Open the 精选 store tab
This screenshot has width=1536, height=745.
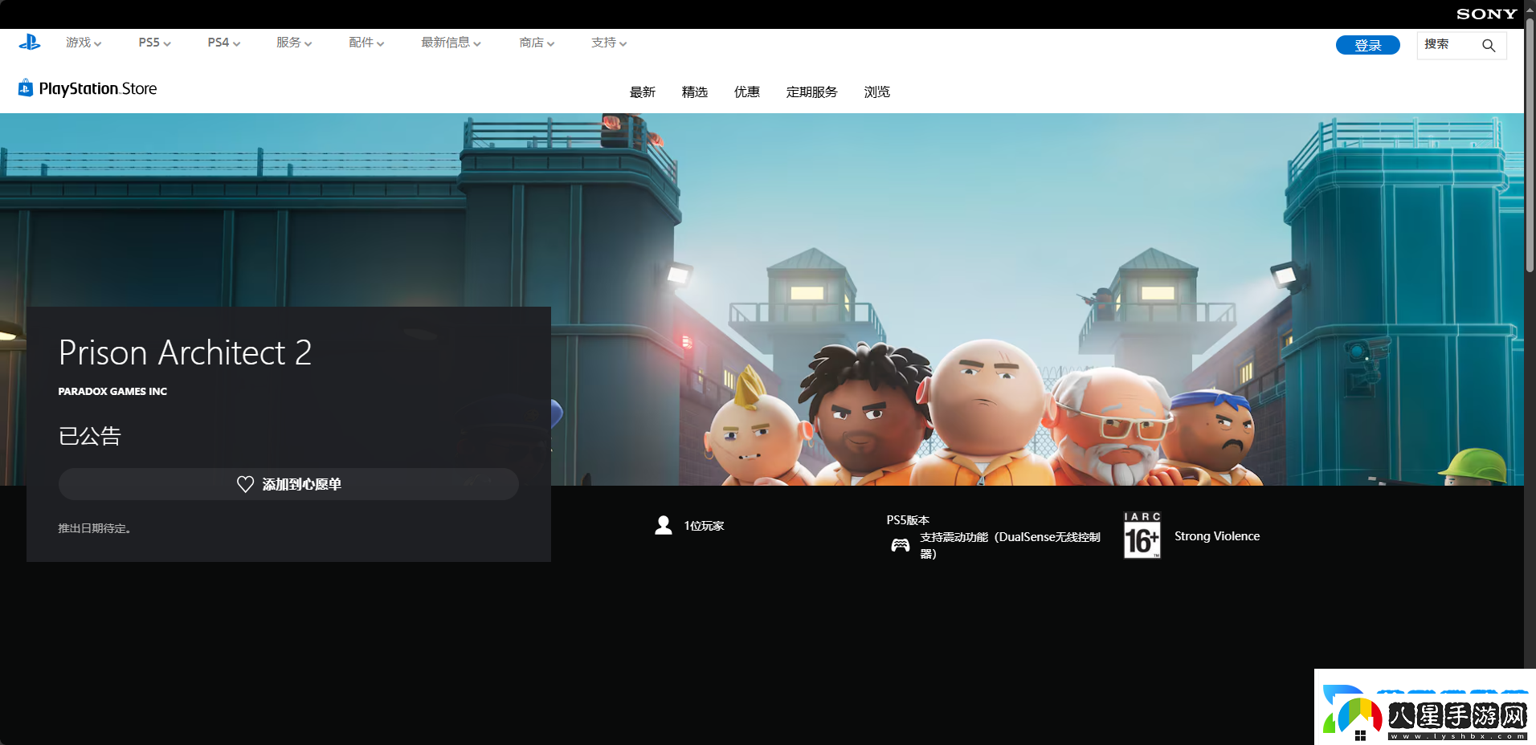pyautogui.click(x=695, y=92)
